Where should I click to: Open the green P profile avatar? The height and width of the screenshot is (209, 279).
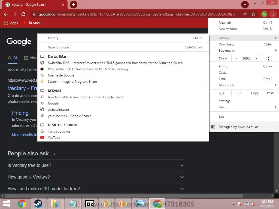(264, 14)
